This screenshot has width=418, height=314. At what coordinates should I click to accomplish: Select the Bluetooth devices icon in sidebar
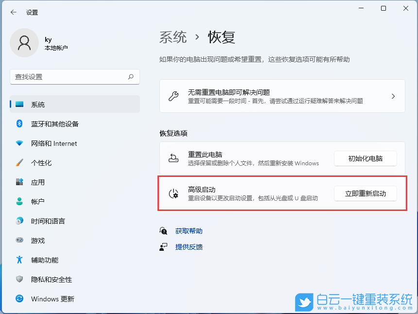coord(19,124)
